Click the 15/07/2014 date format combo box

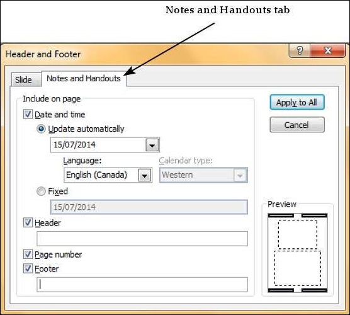click(x=105, y=145)
